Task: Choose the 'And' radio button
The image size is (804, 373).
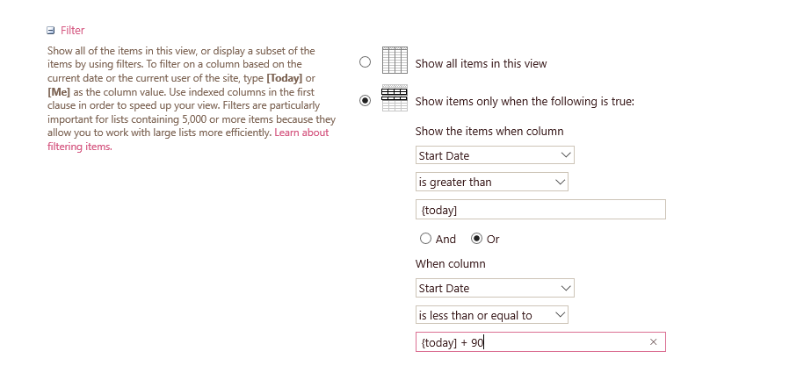Action: coord(426,238)
